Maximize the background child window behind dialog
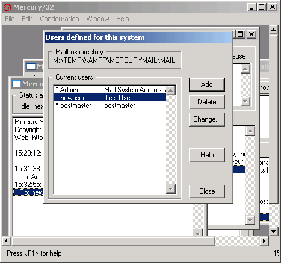 (241, 34)
